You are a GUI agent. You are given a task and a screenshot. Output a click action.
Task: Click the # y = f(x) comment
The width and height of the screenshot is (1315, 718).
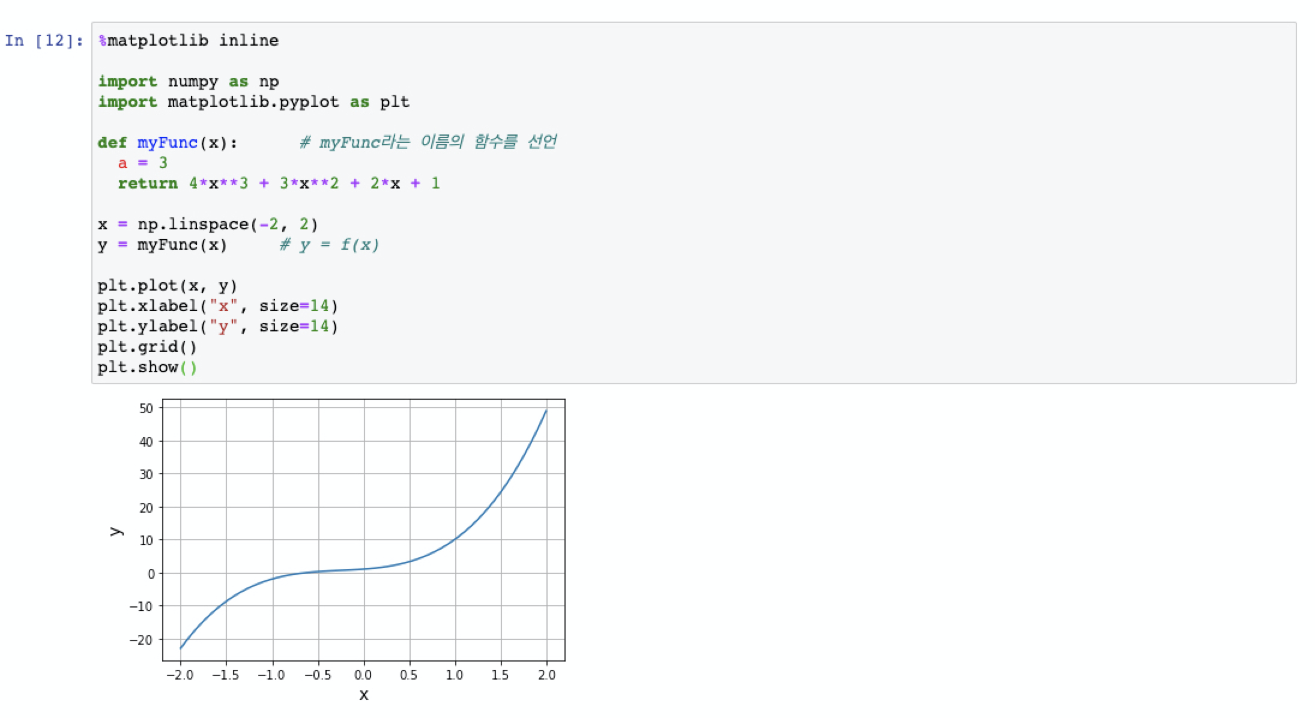click(330, 244)
